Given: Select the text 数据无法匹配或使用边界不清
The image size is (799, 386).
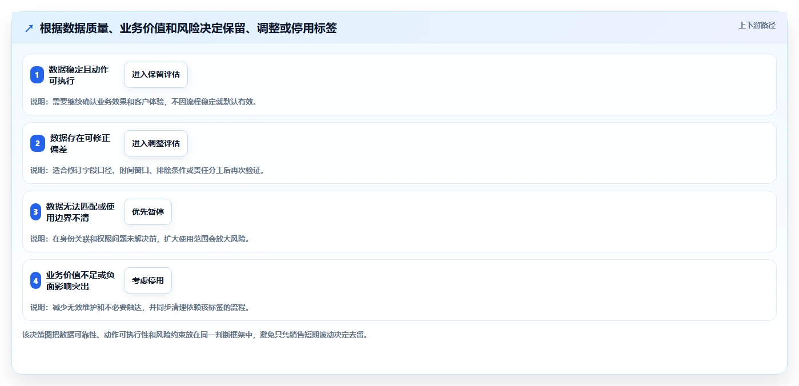Looking at the screenshot, I should [x=81, y=212].
